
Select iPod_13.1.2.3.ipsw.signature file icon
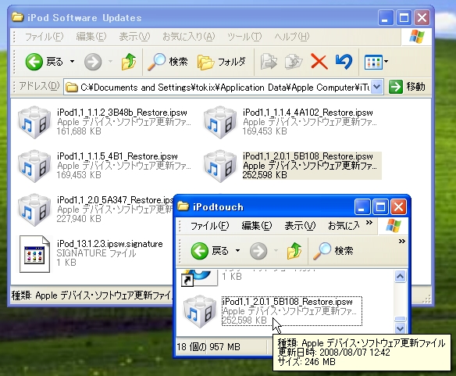click(x=34, y=254)
